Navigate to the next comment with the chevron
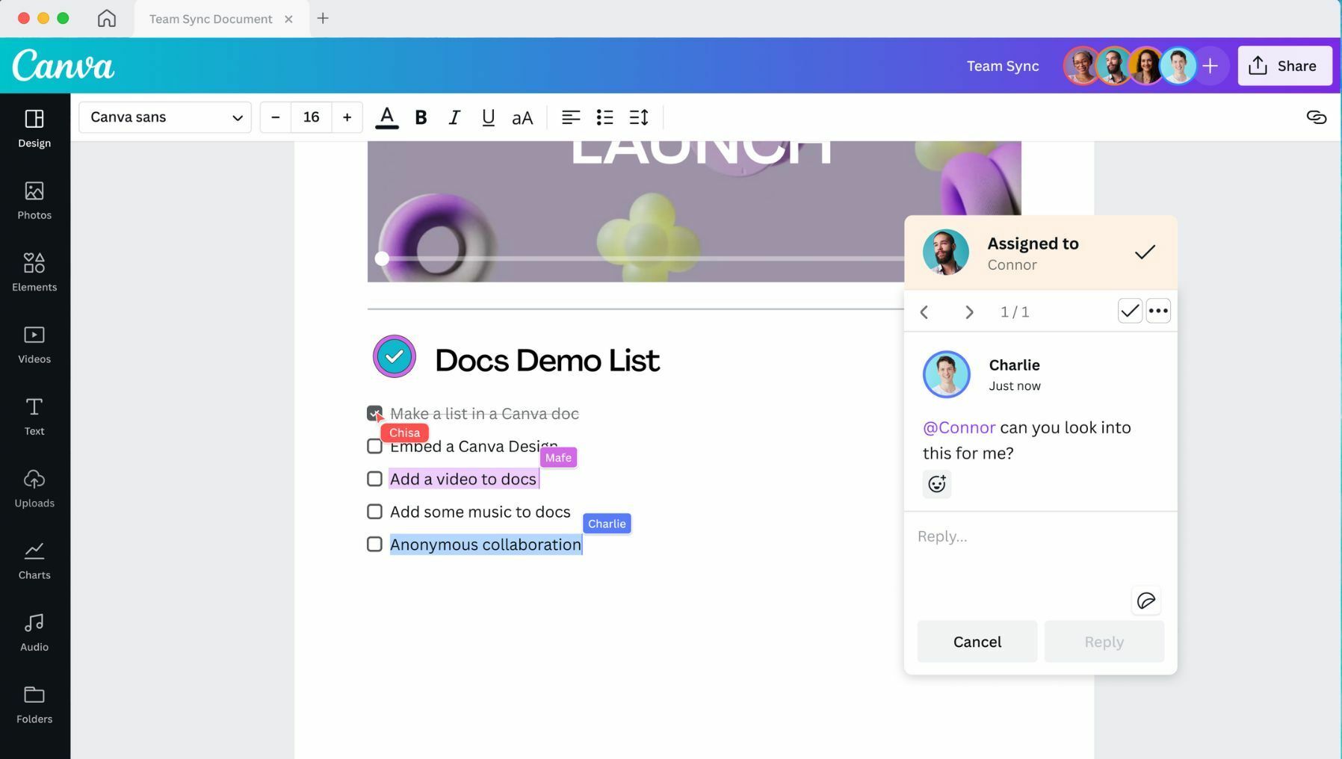The image size is (1342, 759). pos(969,312)
